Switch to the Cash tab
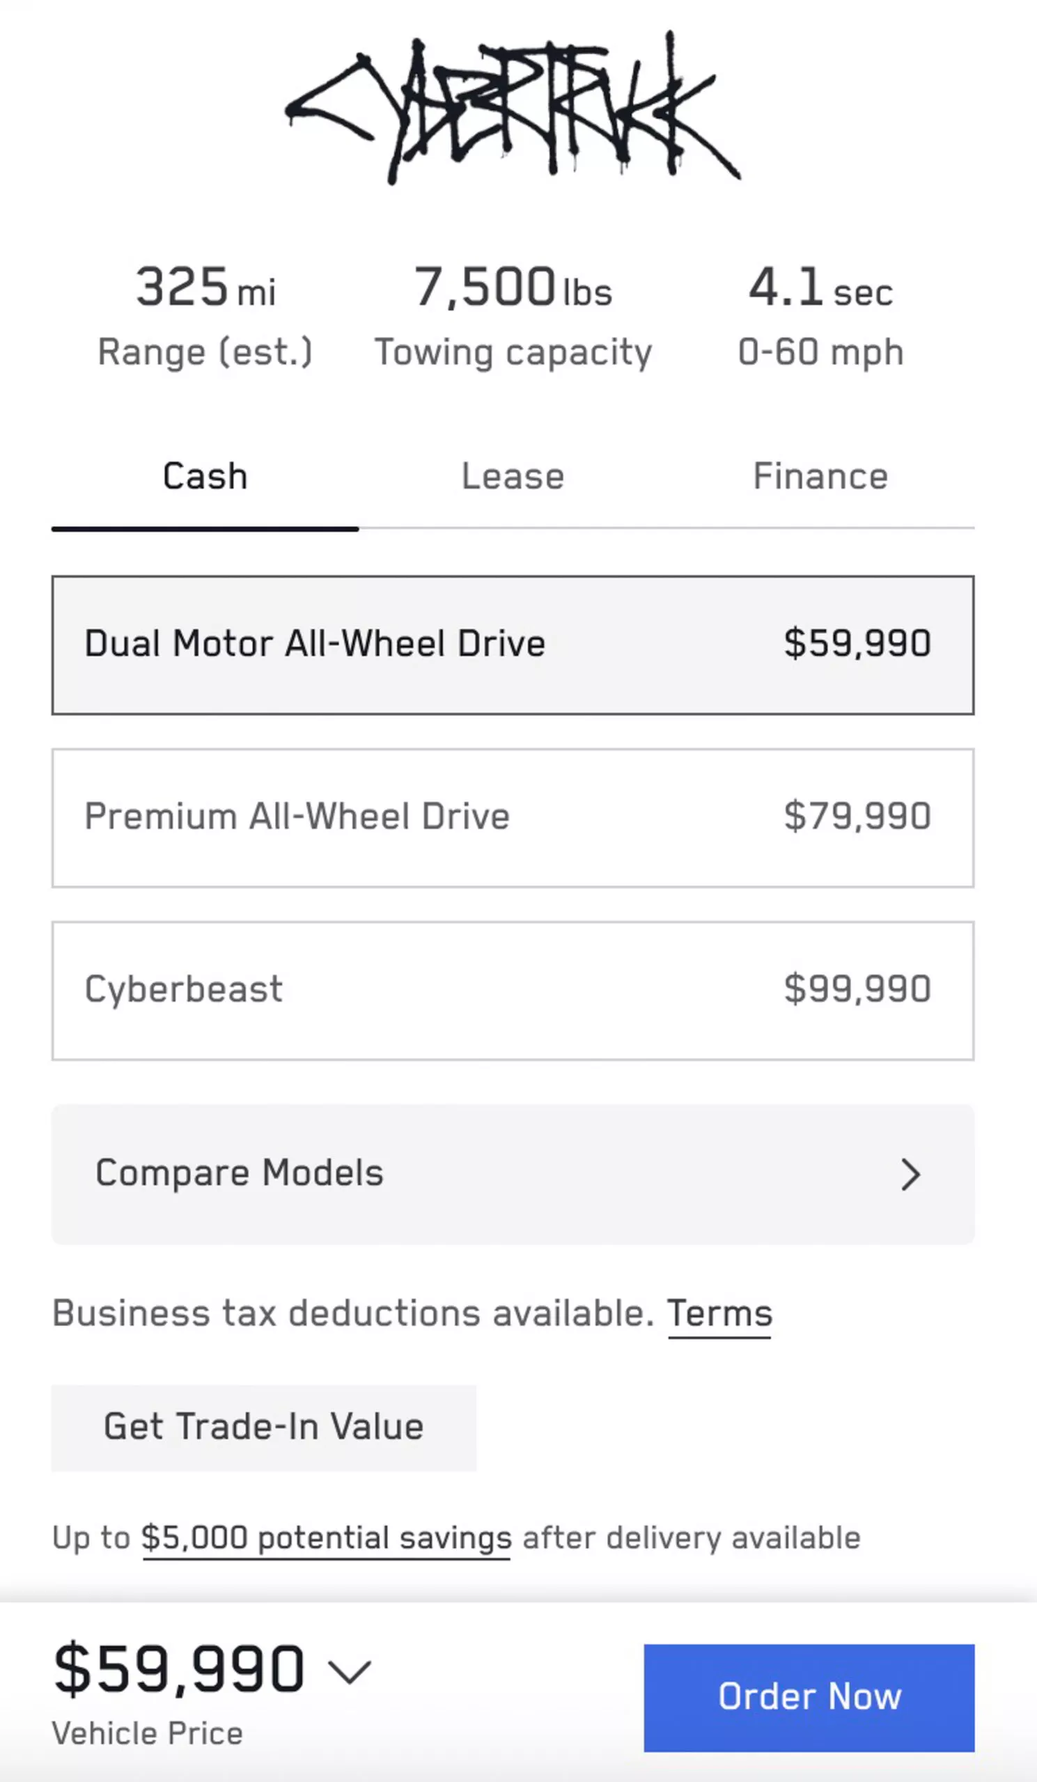This screenshot has width=1037, height=1782. [x=205, y=477]
